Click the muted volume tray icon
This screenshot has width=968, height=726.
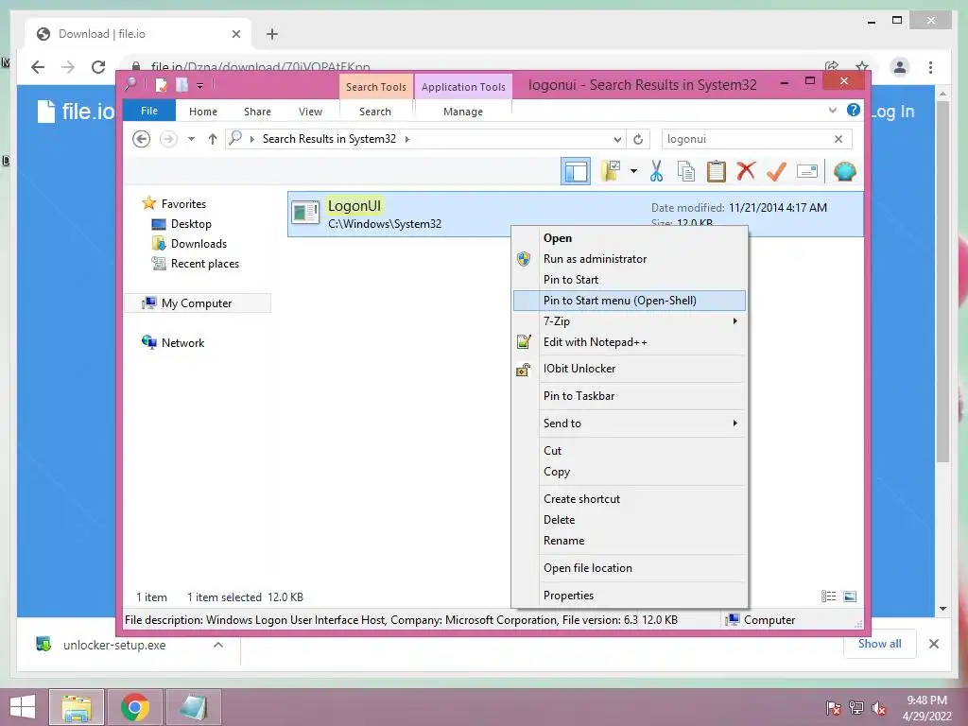coord(878,708)
